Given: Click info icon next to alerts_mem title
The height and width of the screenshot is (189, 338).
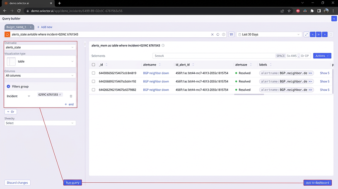Looking at the screenshot, I should (163, 46).
